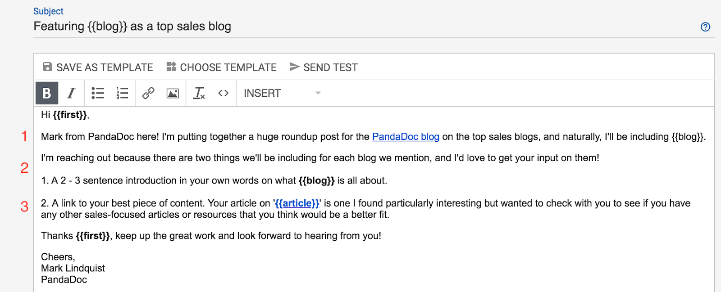Screen dimensions: 721x292
Task: Click the save floppy disk icon
Action: 47,67
